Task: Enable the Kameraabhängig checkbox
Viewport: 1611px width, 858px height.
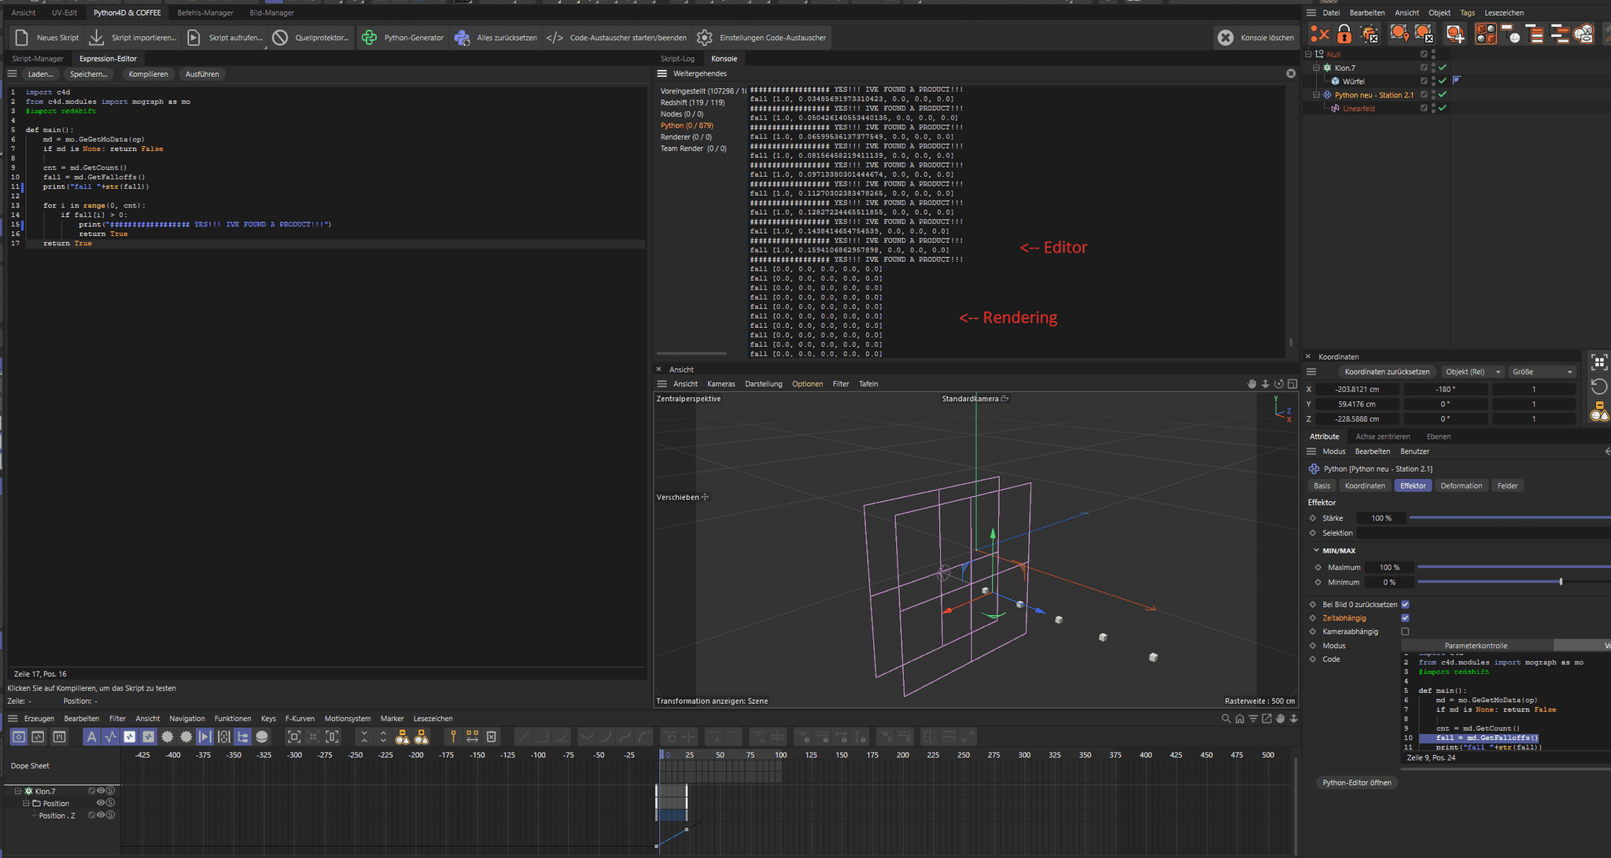Action: pos(1405,632)
